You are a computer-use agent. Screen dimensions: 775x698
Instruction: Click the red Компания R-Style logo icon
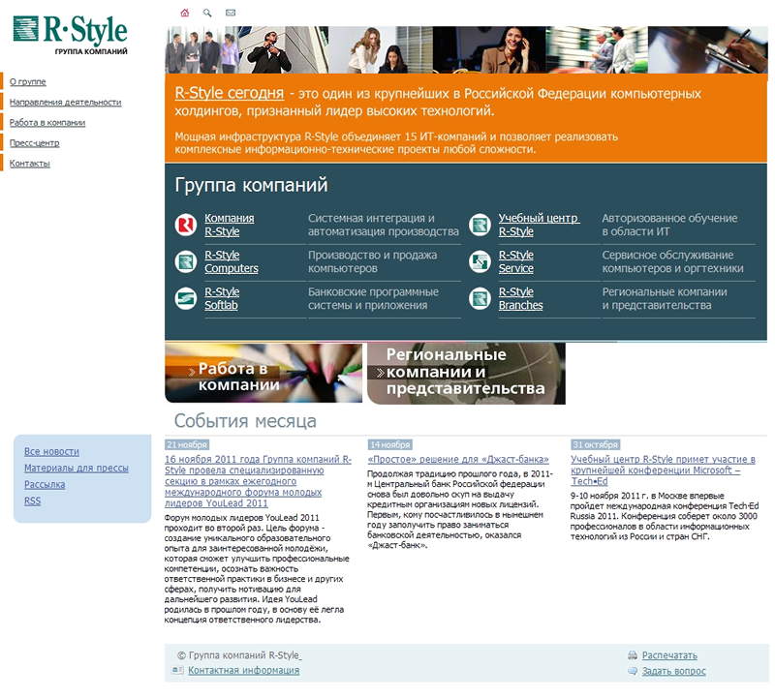tap(186, 226)
